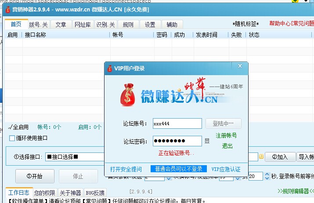Click the 失败 column header
This screenshot has width=314, height=203.
236,35
